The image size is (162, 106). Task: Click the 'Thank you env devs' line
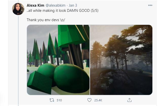point(46,20)
